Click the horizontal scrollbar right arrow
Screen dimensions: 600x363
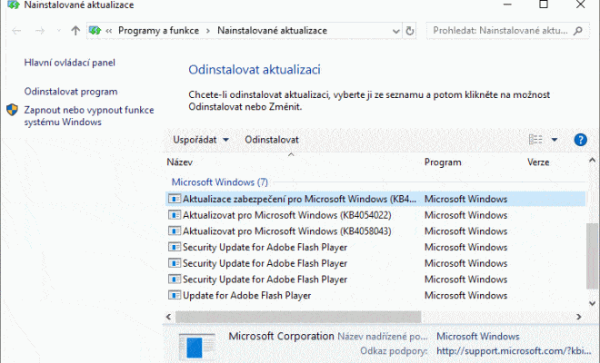pos(578,317)
